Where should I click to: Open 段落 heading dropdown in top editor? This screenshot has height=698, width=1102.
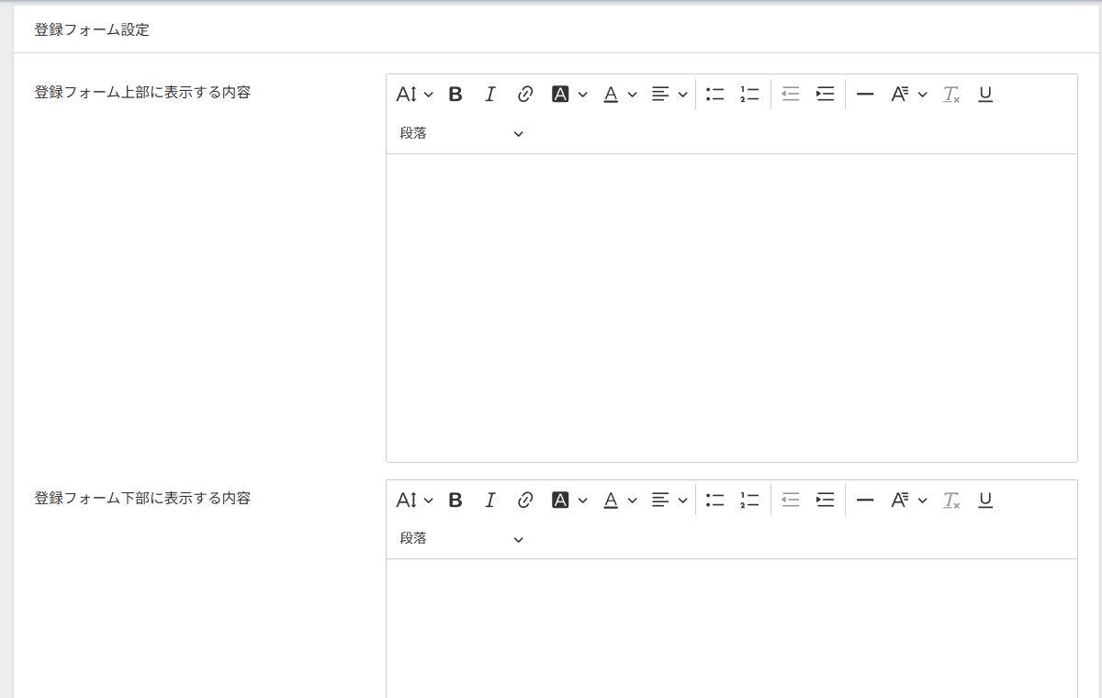[461, 133]
